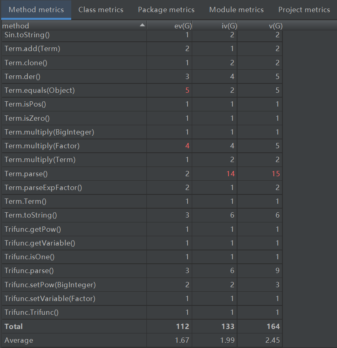Select Term.toString() in the method list
This screenshot has width=337, height=348.
(x=31, y=215)
